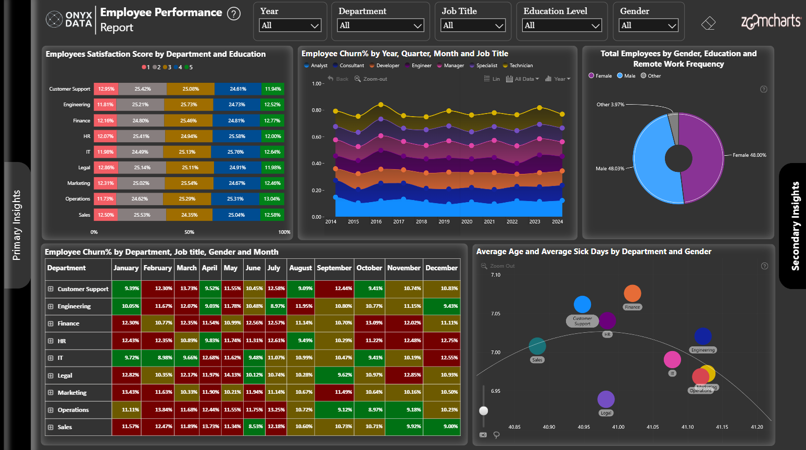Toggle the Specialist legend series
The height and width of the screenshot is (450, 806).
(483, 66)
